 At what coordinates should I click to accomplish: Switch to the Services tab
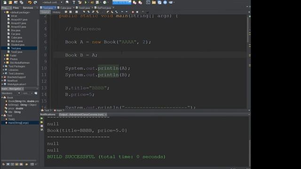coord(28,8)
